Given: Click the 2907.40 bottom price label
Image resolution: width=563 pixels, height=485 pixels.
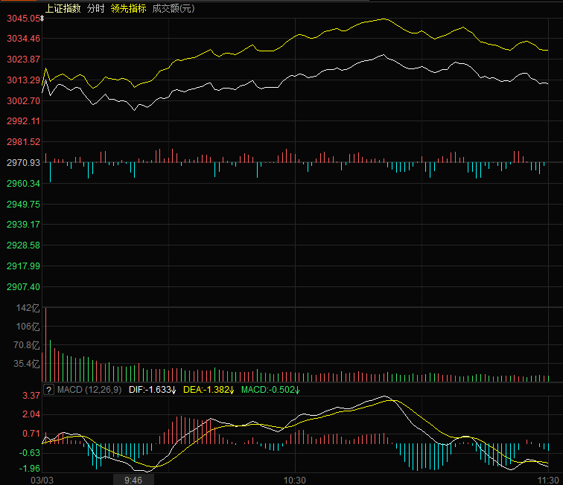Looking at the screenshot, I should 23,286.
